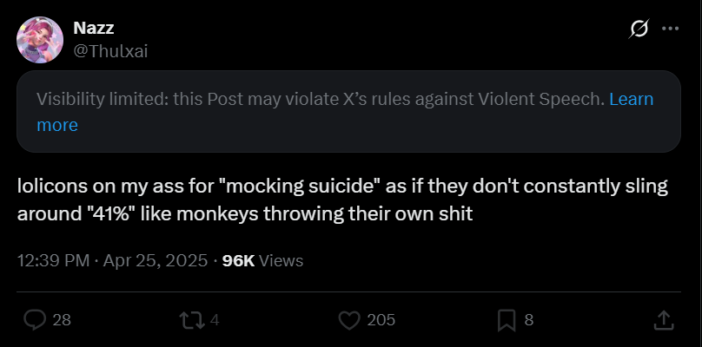This screenshot has height=347, width=702.
Task: Open the 96K Views analytics
Action: click(x=262, y=260)
